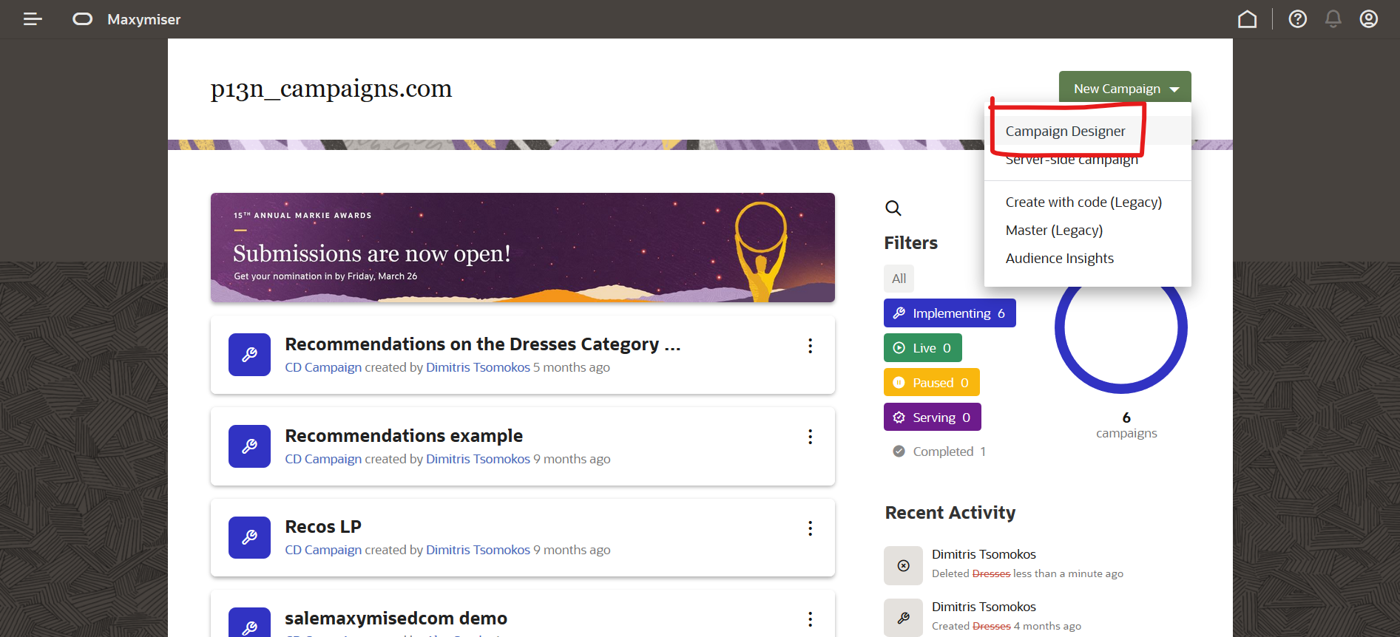1400x637 pixels.
Task: Open the three-dot menu for salemaxymisedcom demo
Action: pyautogui.click(x=811, y=619)
